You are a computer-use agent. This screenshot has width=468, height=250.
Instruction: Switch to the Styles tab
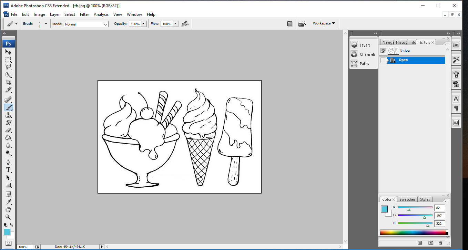[425, 199]
